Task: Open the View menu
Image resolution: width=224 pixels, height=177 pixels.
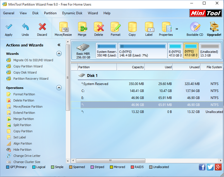Action: (x=23, y=13)
